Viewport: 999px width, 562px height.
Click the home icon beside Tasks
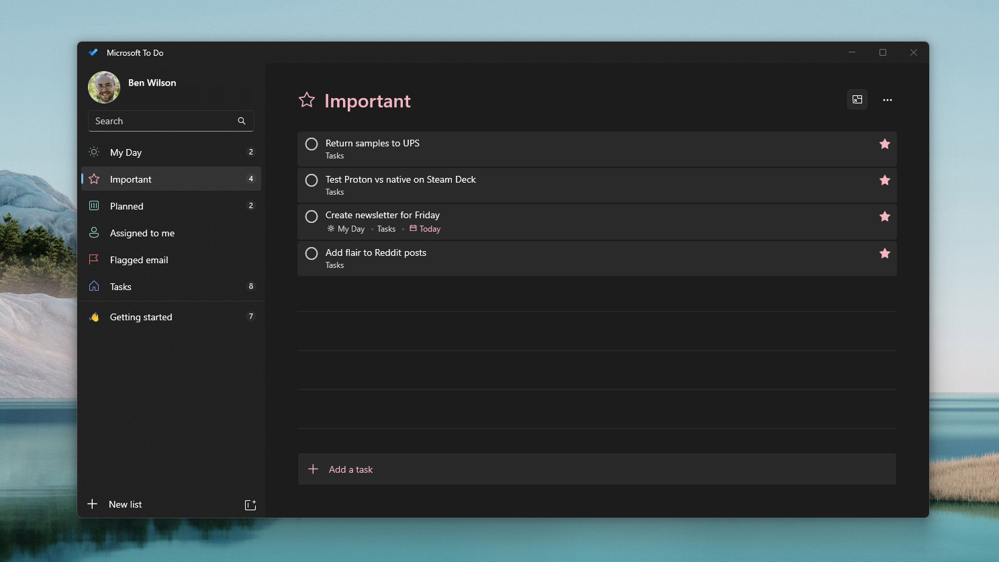tap(94, 286)
